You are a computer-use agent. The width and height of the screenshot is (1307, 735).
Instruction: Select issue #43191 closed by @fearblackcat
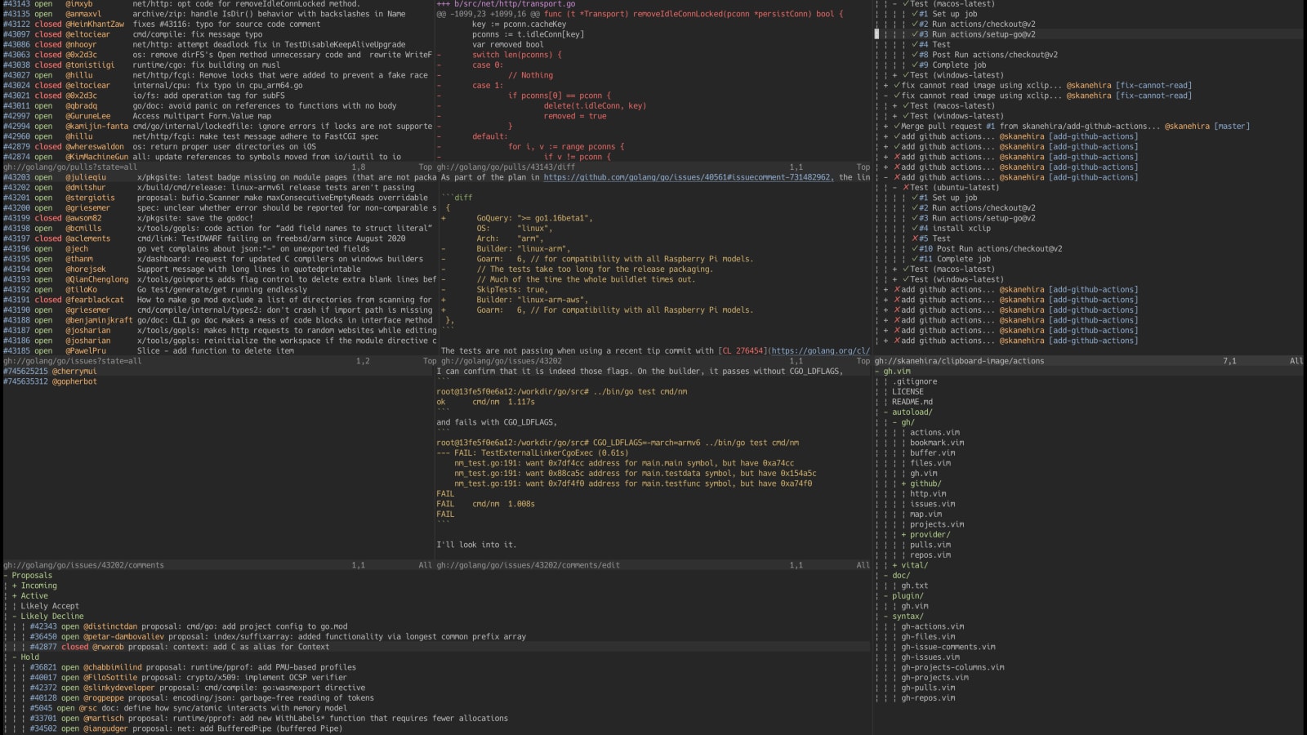219,300
